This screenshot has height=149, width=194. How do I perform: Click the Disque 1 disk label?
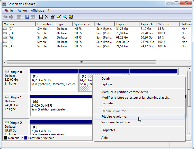point(15,97)
